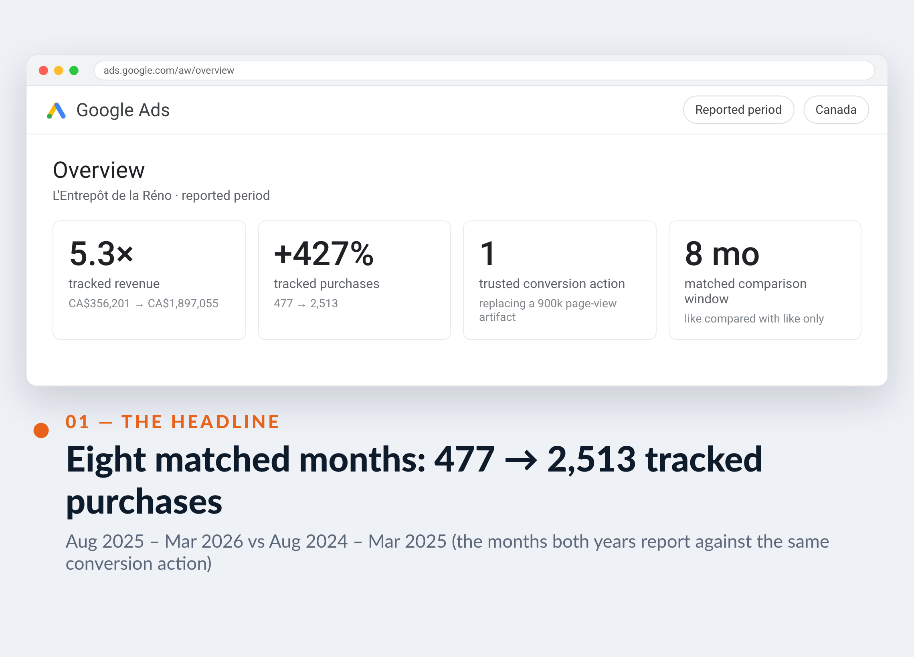Click the tracked purchases label
Image resolution: width=914 pixels, height=657 pixels.
point(326,284)
